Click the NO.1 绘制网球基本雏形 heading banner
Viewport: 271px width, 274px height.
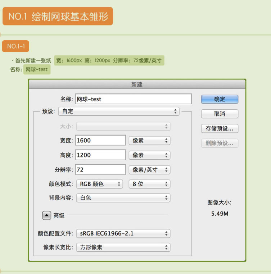(x=58, y=16)
